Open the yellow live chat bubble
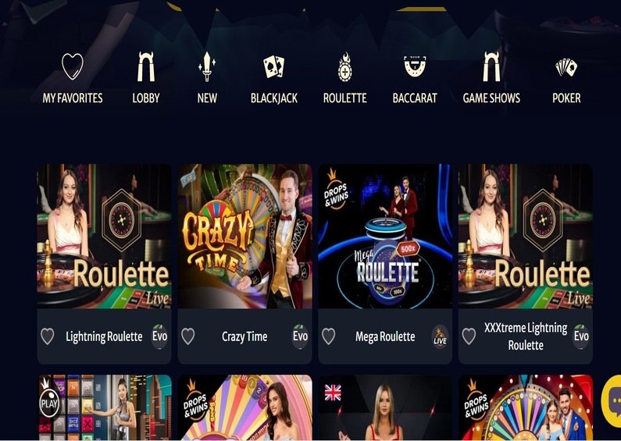Screen dimensions: 621x441 pos(612,401)
